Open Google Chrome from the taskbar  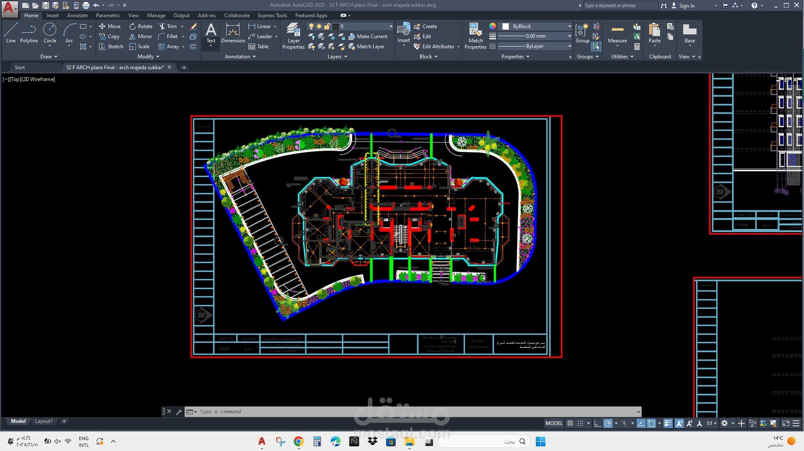tap(299, 441)
